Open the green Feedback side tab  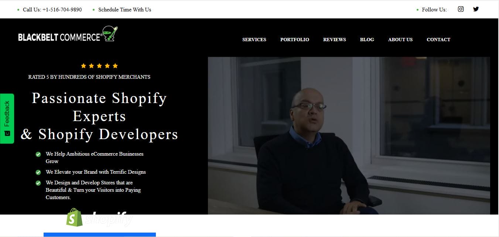[7, 118]
